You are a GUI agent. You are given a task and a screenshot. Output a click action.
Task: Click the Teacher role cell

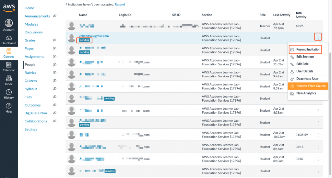(x=265, y=26)
